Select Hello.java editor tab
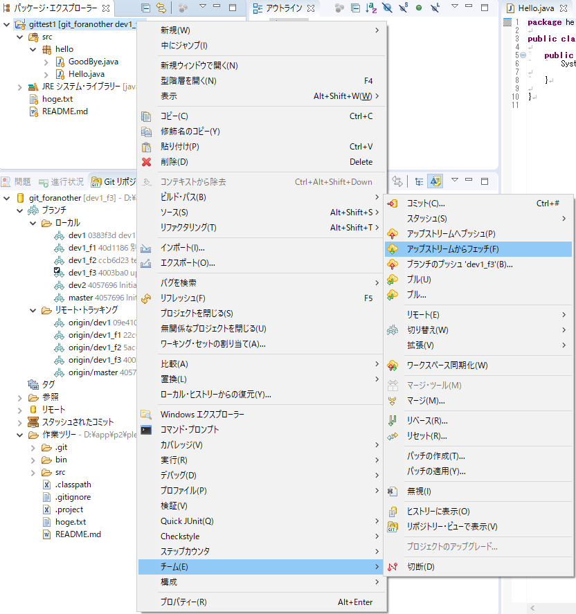This screenshot has width=576, height=614. (536, 8)
